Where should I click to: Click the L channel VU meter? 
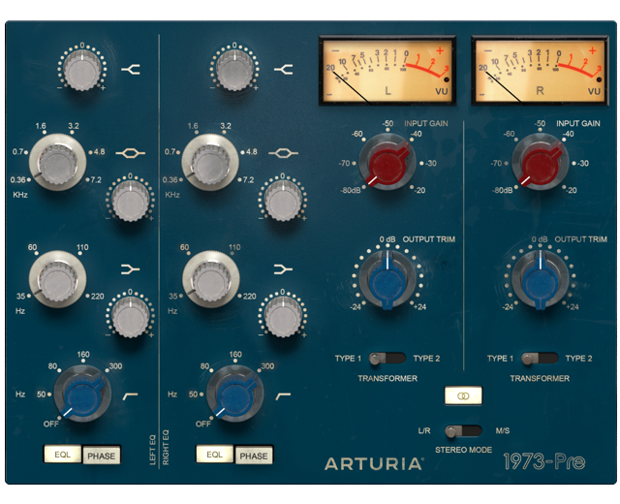(x=387, y=71)
